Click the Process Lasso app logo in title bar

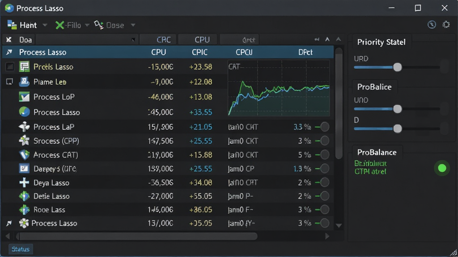point(9,8)
